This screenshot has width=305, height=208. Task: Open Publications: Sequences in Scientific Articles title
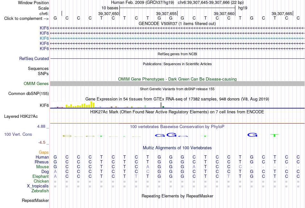pyautogui.click(x=177, y=64)
